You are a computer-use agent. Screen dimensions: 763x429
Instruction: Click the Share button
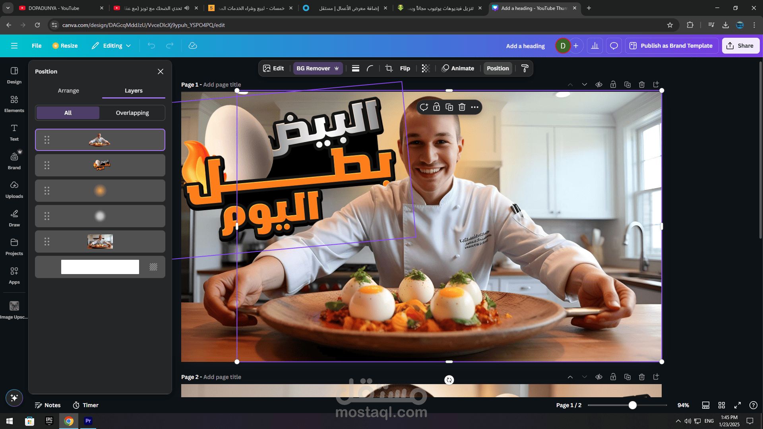tap(740, 46)
